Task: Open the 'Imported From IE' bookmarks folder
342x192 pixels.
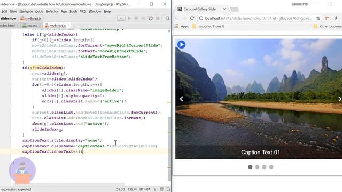Action: pos(208,26)
